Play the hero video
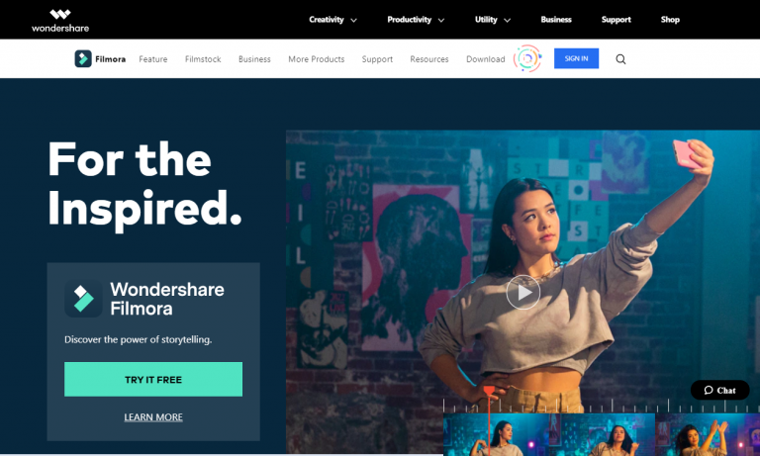Screen dimensions: 760x456 pos(522,292)
